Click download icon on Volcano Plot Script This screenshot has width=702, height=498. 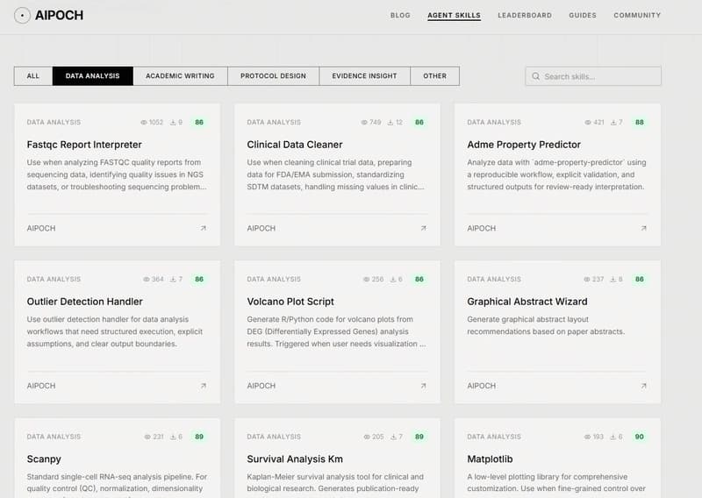tap(392, 279)
